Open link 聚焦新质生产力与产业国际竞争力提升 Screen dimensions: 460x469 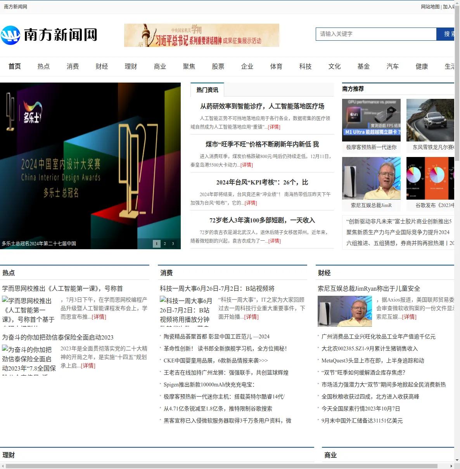(398, 232)
